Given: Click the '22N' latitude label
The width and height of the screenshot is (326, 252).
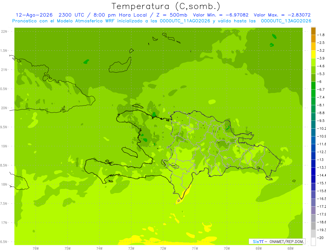Looking at the screenshot, I should tap(5, 32).
